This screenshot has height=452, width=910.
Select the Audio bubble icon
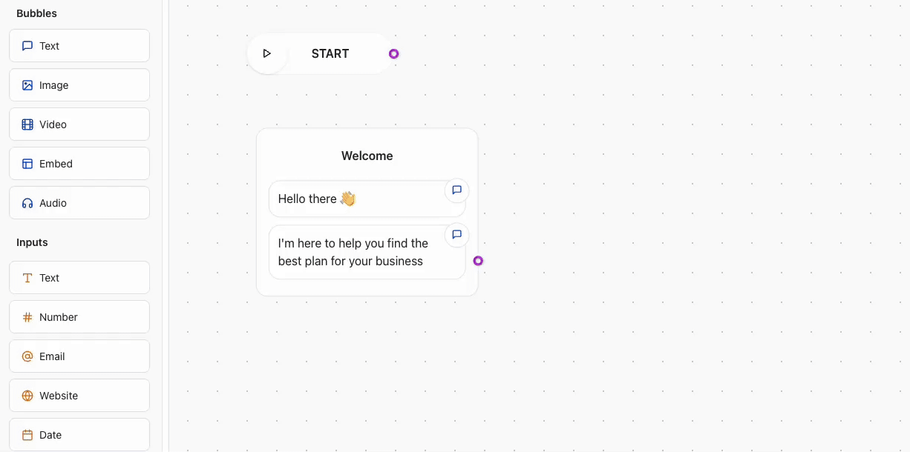[x=27, y=202]
